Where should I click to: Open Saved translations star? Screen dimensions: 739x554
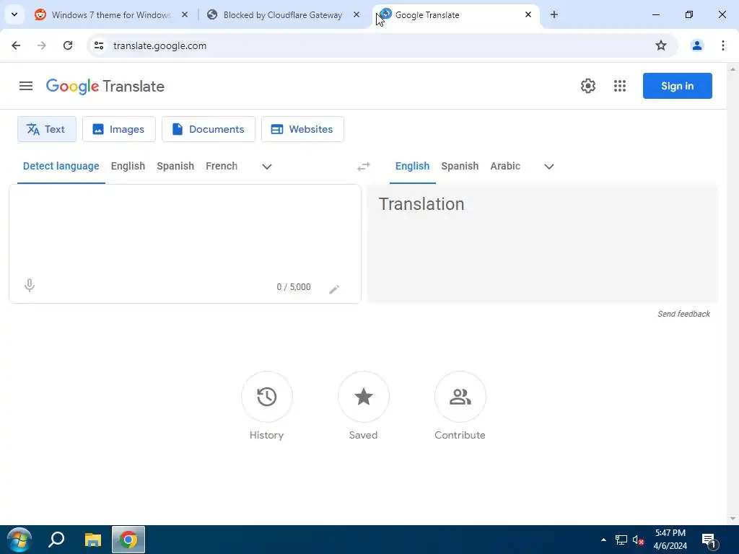point(364,397)
